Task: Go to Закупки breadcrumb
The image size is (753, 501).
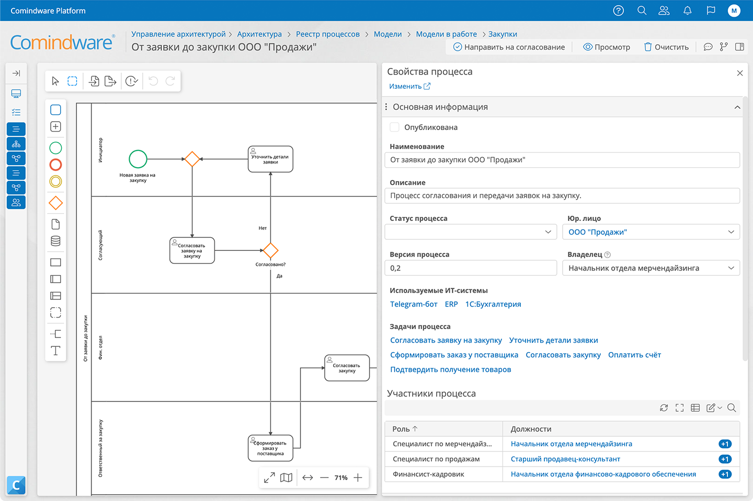Action: (503, 34)
